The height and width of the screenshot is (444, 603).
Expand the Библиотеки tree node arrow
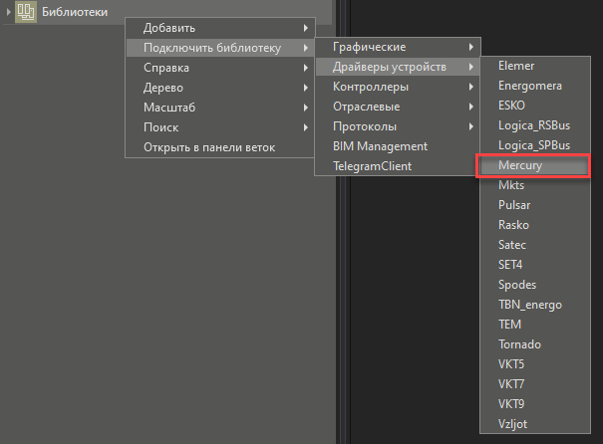tap(8, 12)
